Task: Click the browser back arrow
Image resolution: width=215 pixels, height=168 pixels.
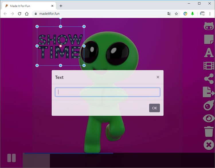Action: [5, 14]
